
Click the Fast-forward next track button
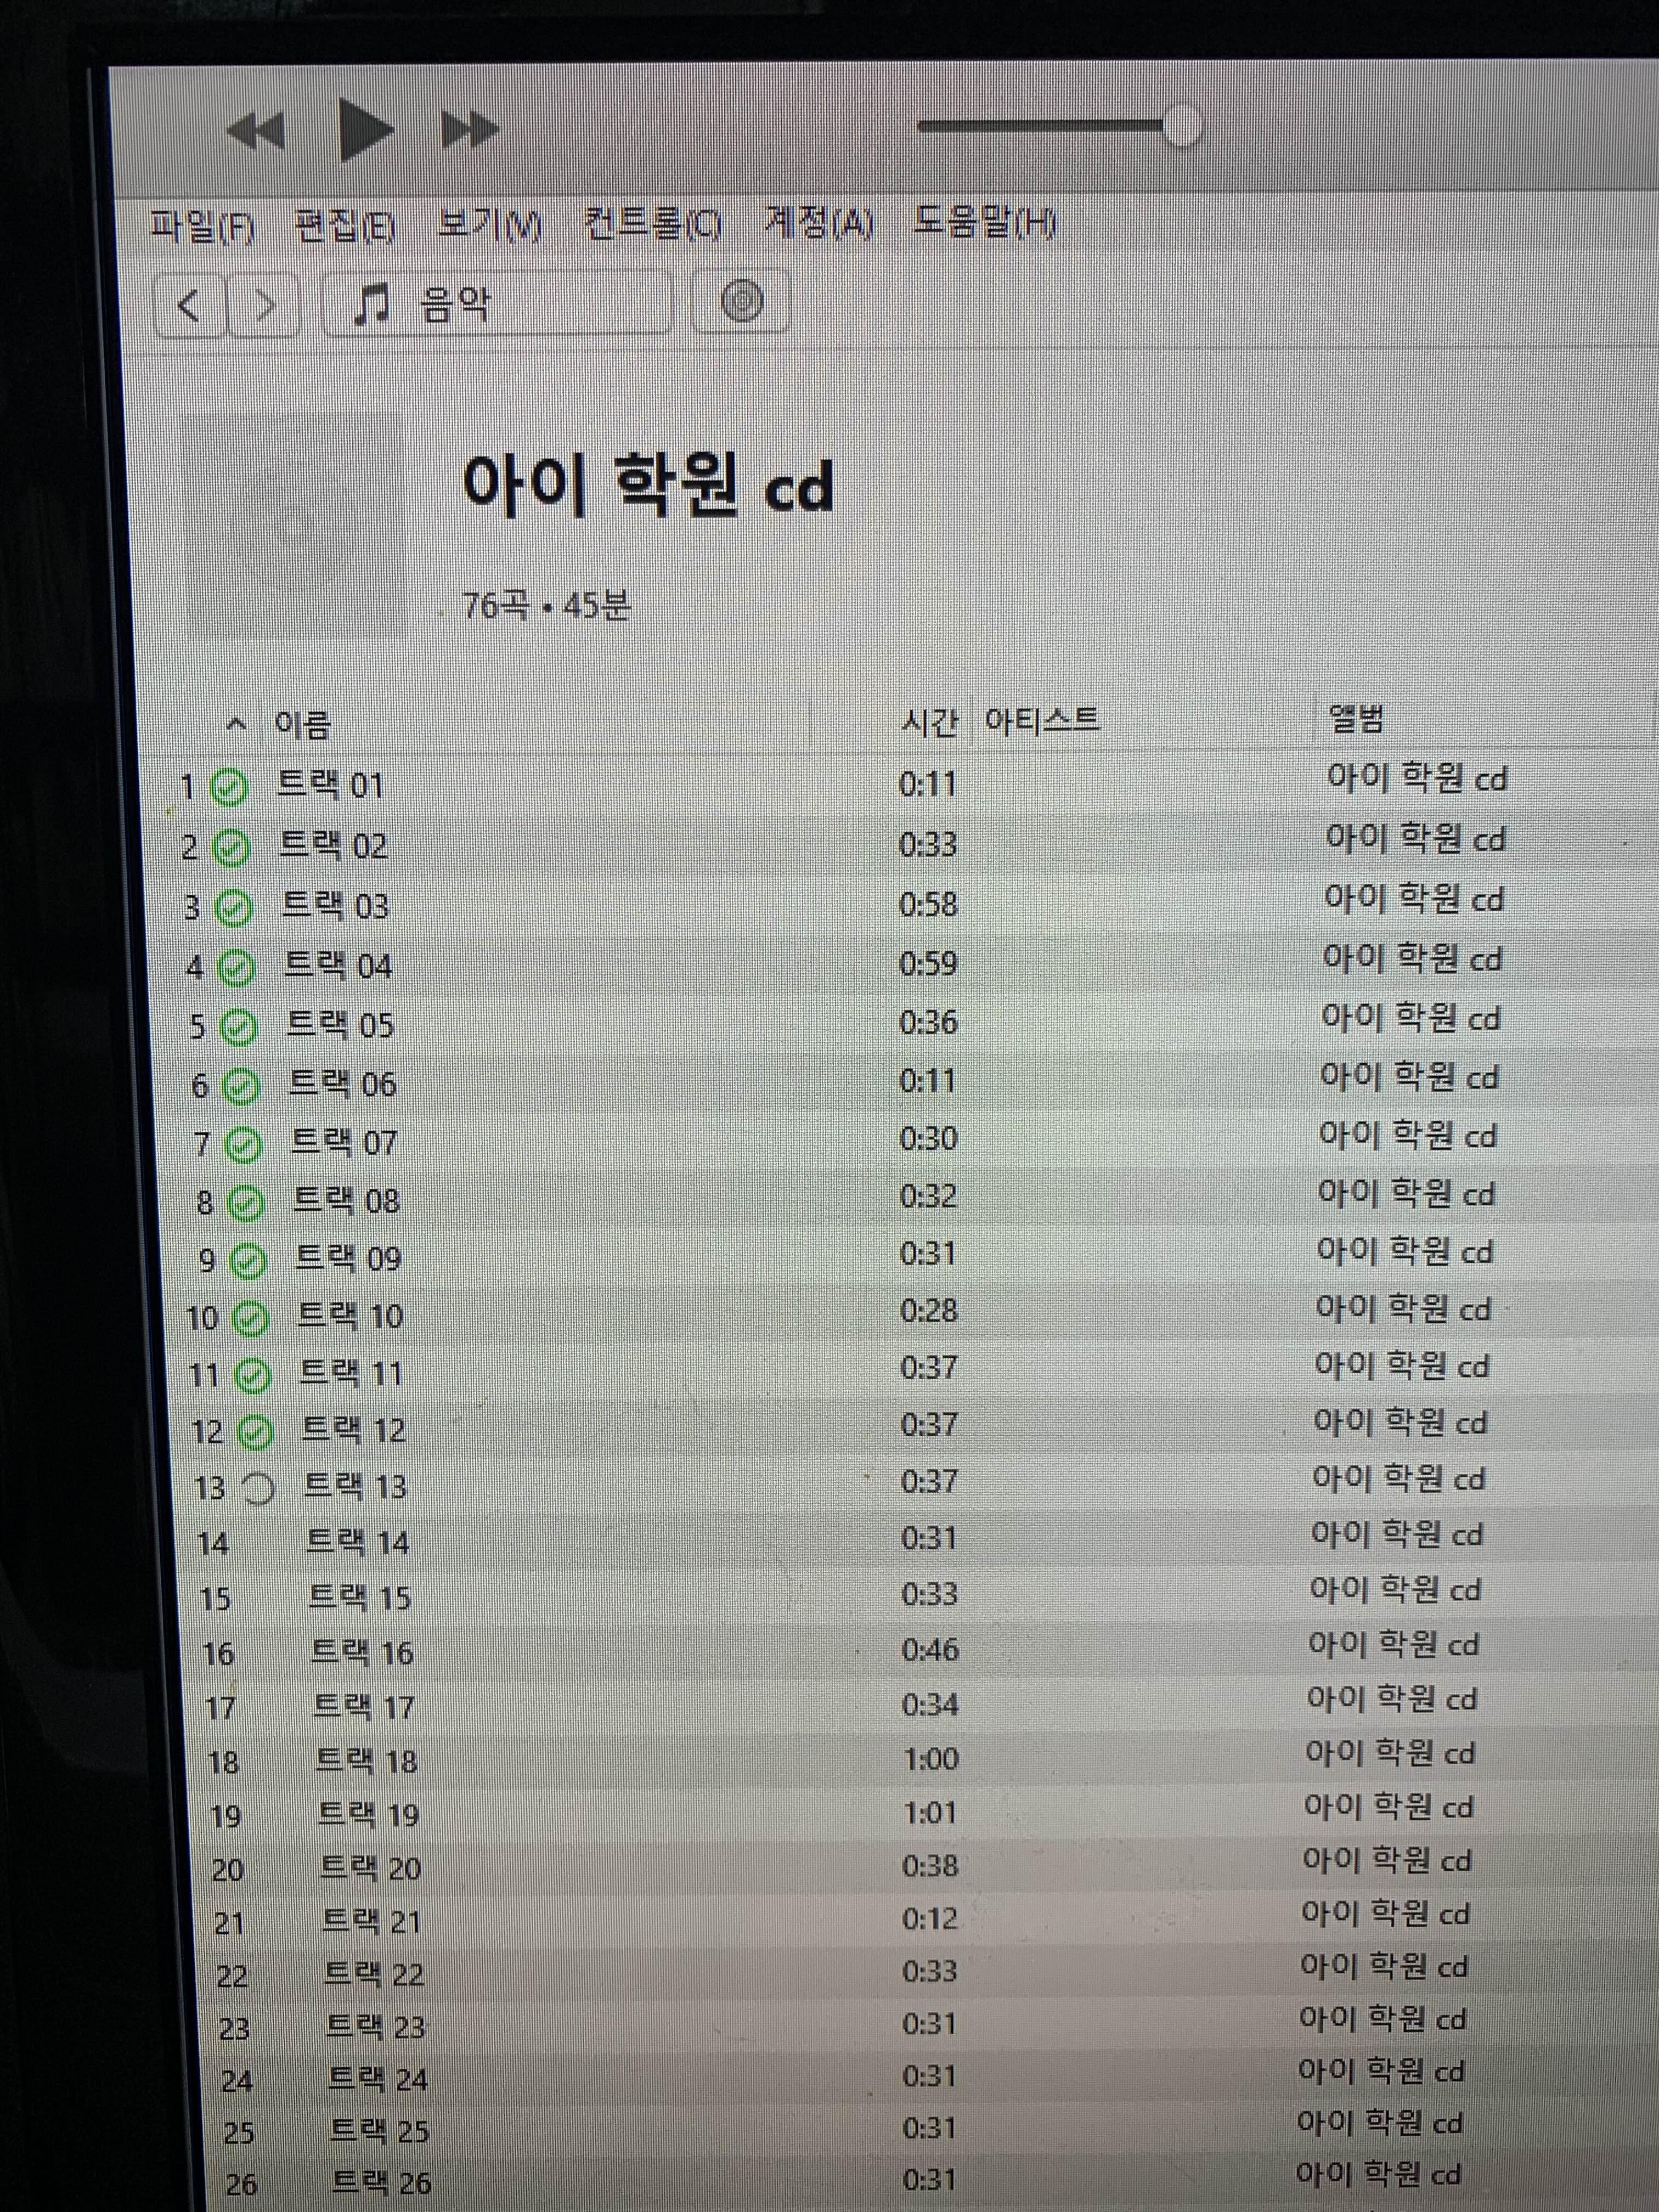pos(471,129)
